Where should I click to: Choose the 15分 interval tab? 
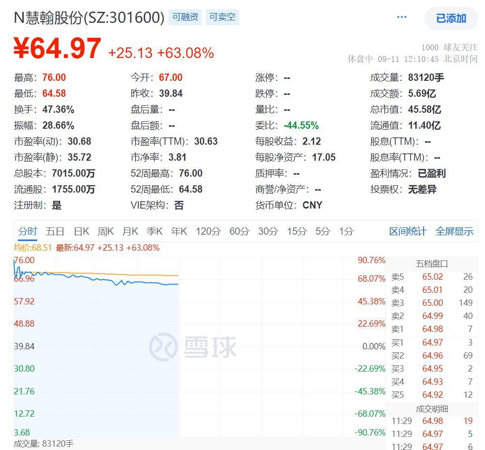coord(296,231)
